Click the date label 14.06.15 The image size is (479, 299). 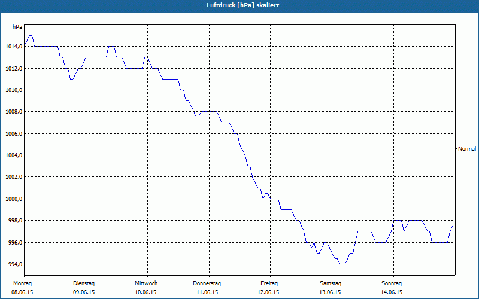[392, 292]
